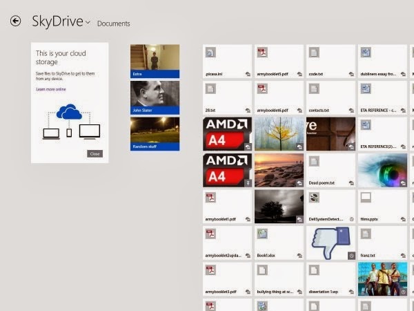The width and height of the screenshot is (414, 311).
Task: Click the cloud sync icon on franz.txt
Action: [x=403, y=256]
